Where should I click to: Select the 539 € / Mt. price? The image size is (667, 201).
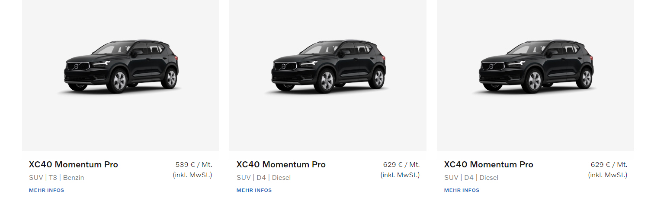point(194,164)
